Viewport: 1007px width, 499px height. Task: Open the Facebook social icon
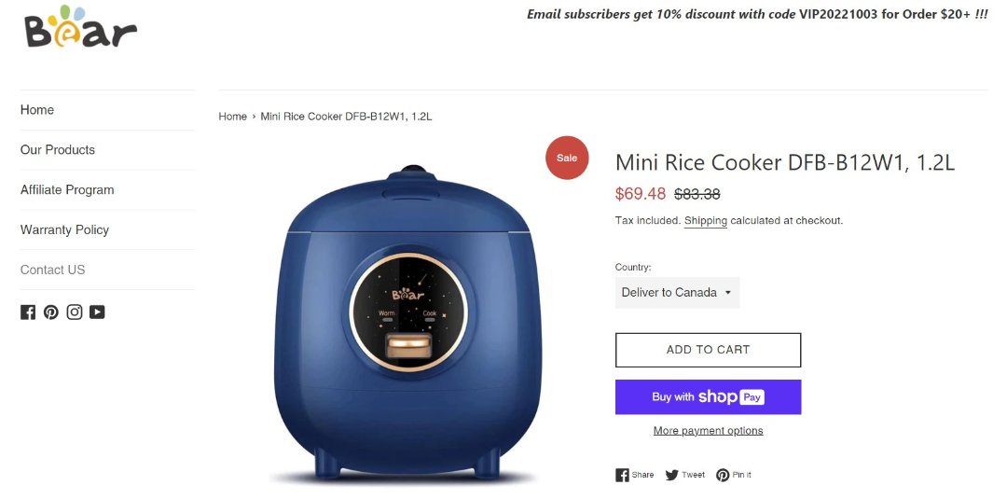(28, 312)
